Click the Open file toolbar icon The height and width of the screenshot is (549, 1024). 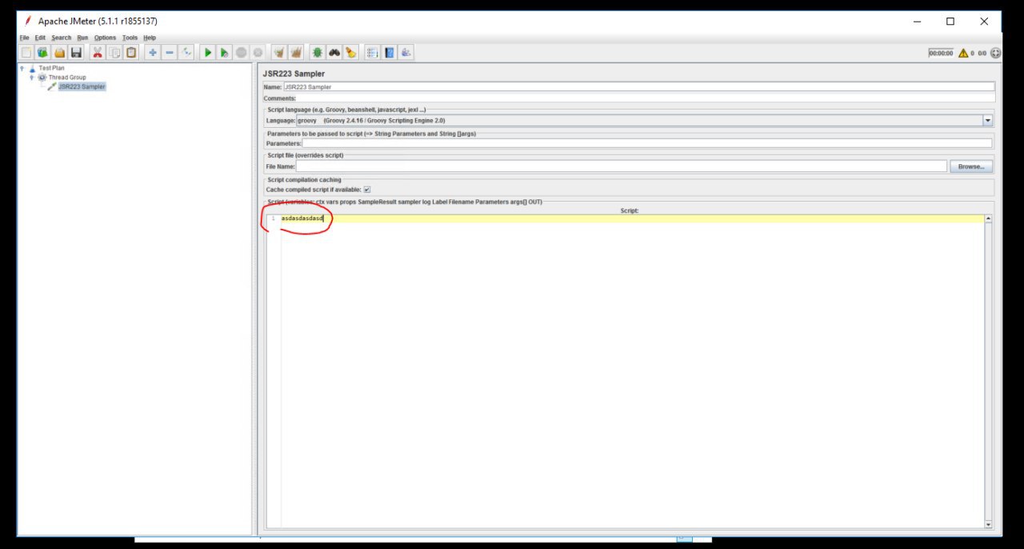point(59,53)
